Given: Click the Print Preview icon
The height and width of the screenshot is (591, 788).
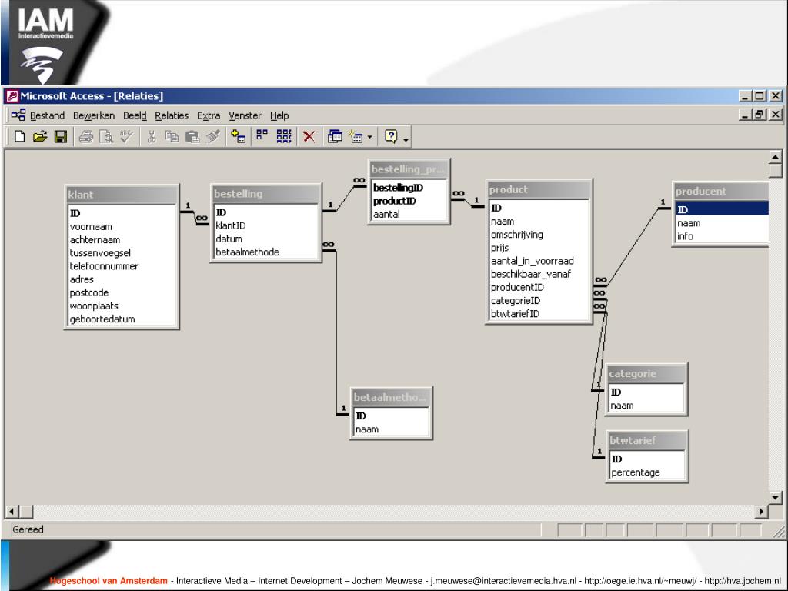Looking at the screenshot, I should click(x=106, y=136).
